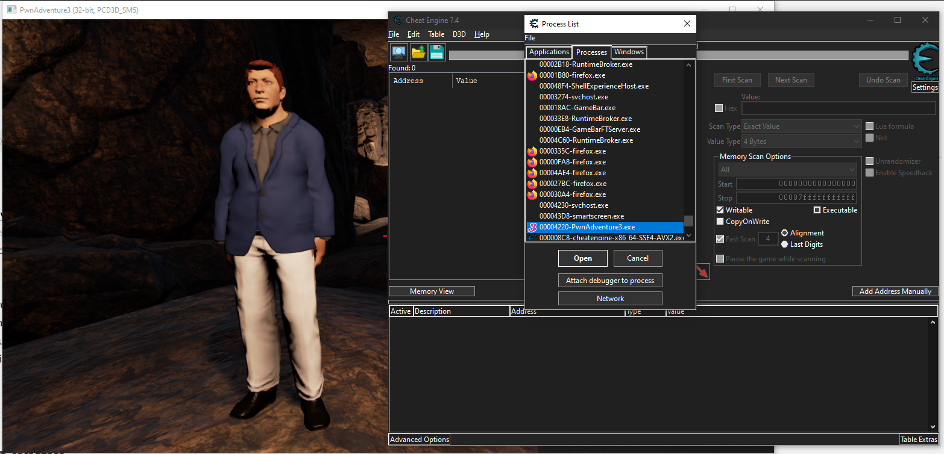This screenshot has height=454, width=944.
Task: Click the open folder toolbar icon
Action: (418, 52)
